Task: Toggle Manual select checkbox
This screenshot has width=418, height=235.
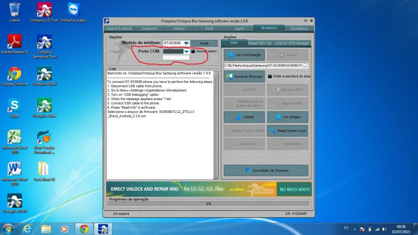Action: pos(193,51)
